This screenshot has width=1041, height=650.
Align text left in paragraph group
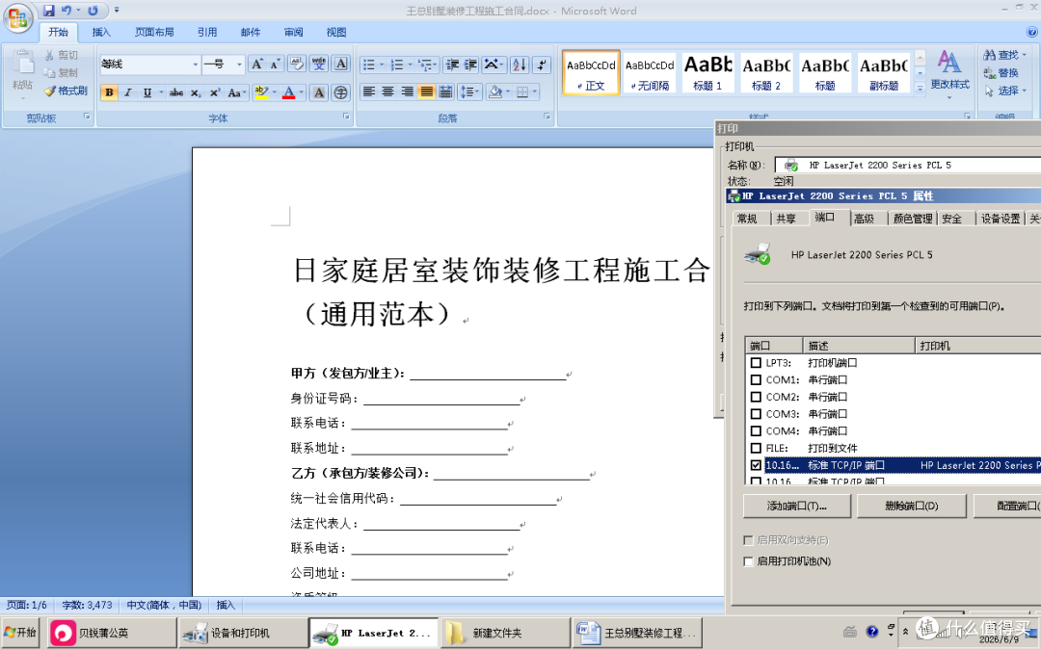(368, 92)
